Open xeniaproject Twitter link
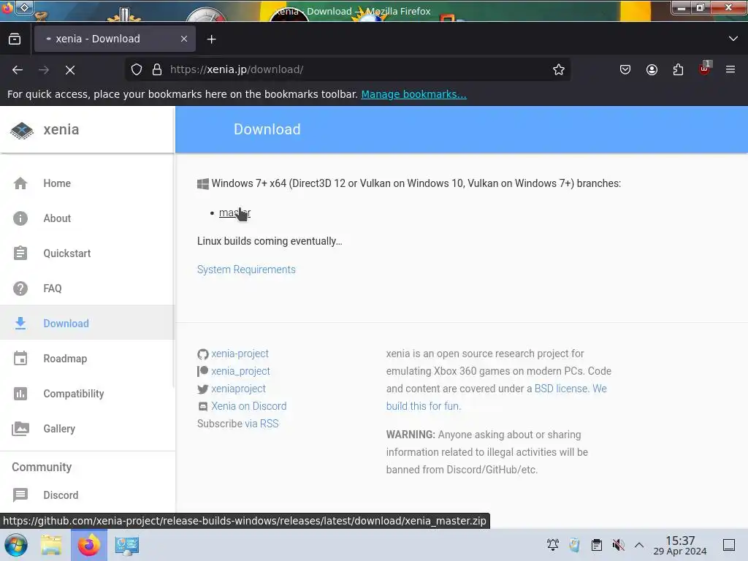 238,389
